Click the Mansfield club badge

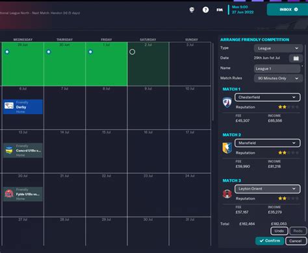tap(227, 148)
